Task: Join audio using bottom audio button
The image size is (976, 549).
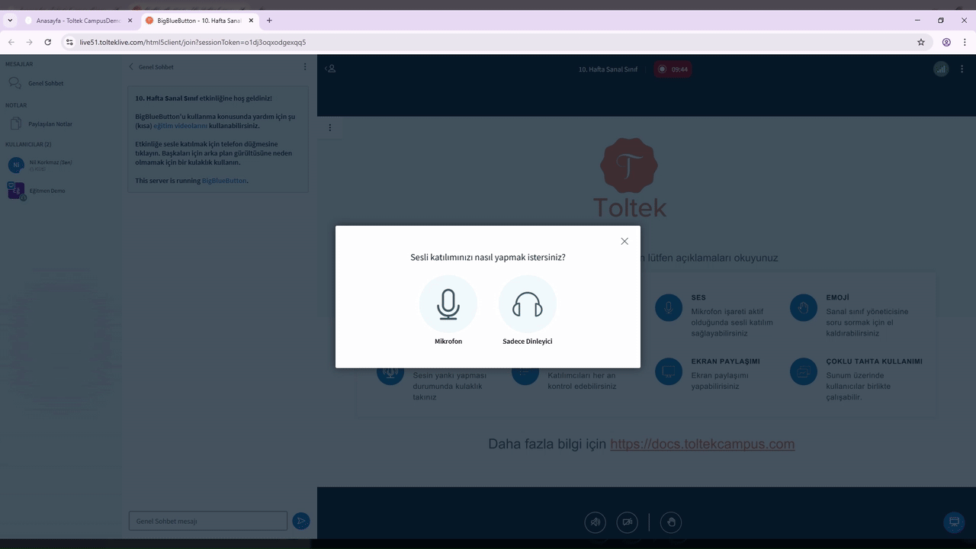Action: 596,522
